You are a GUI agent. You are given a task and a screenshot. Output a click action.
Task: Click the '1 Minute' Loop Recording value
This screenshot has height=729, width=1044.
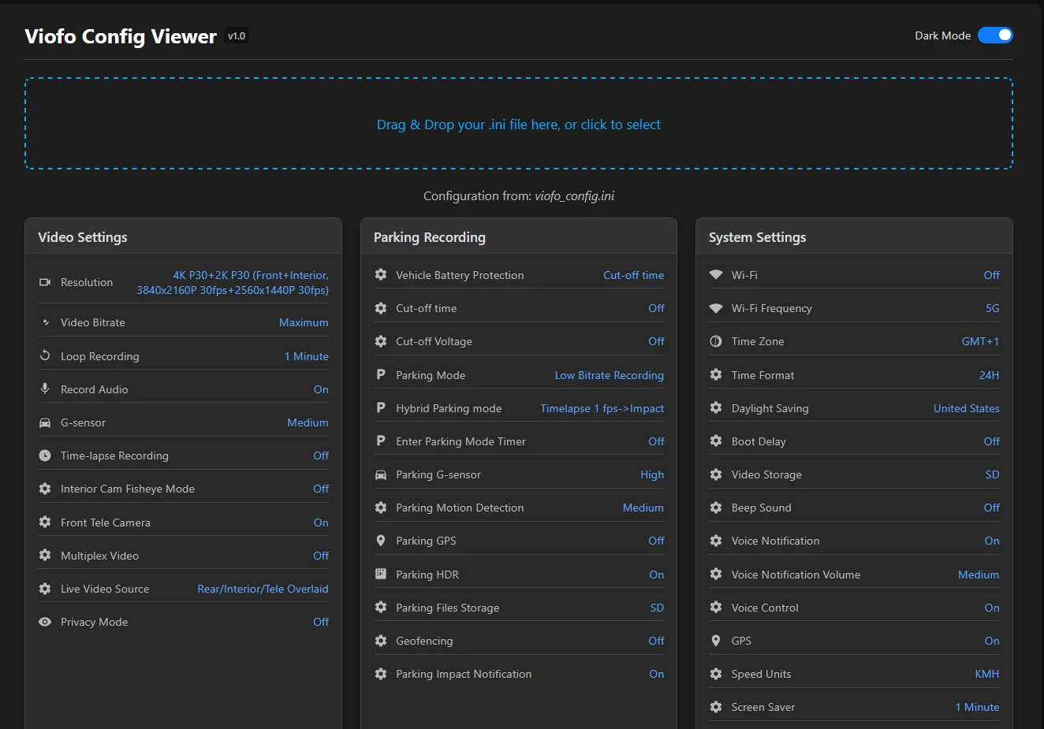tap(307, 356)
